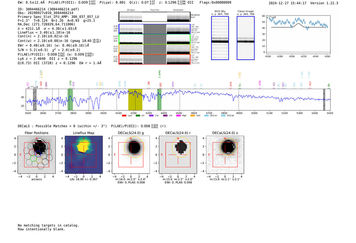Click the hatched gray band near 3540Å

35,99
